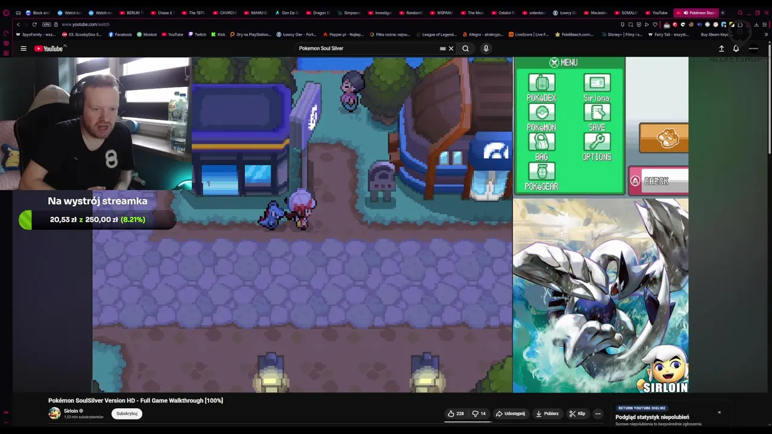Click the snapshot icon in address bar
The width and height of the screenshot is (772, 434).
[631, 25]
